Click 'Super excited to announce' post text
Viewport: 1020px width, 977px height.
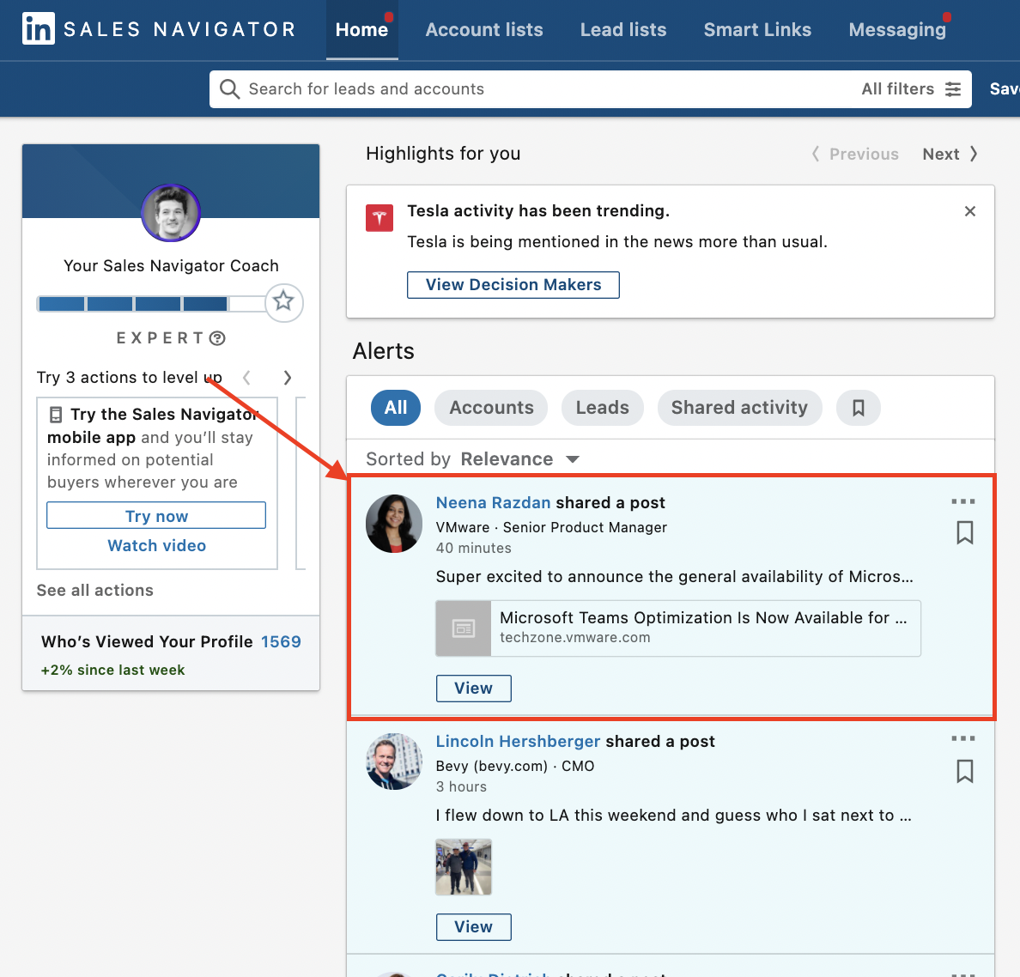click(675, 577)
